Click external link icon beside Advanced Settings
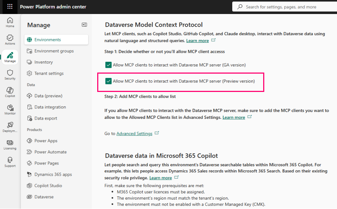Viewport: 337px width, 209px height. click(x=157, y=133)
